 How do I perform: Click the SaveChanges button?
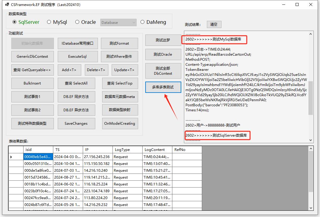pos(76,124)
